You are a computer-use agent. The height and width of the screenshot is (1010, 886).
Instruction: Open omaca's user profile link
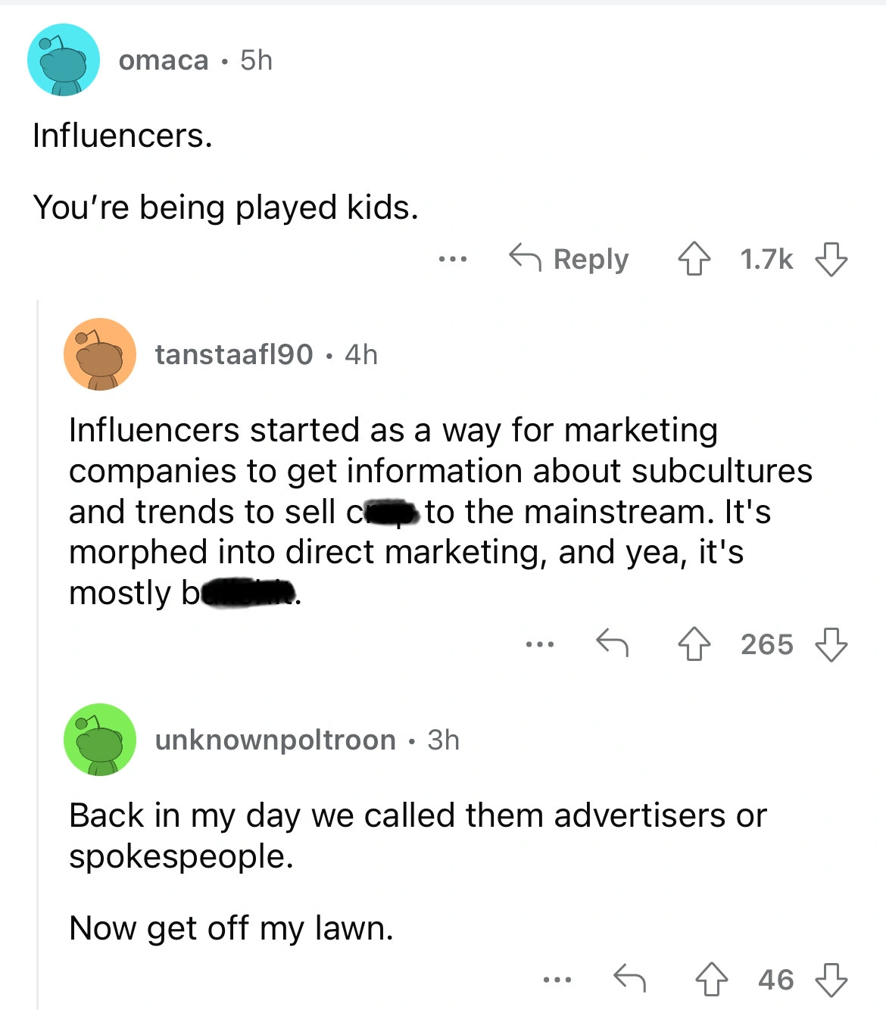[x=164, y=61]
